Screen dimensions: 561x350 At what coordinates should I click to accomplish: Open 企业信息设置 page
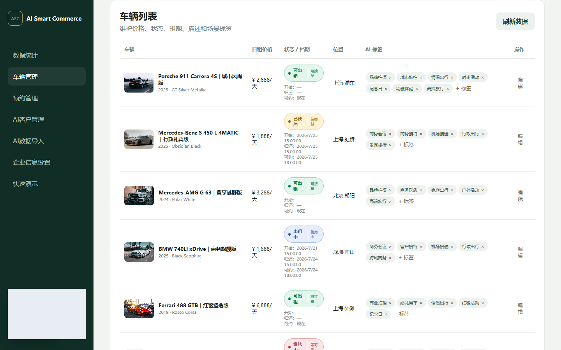click(47, 162)
